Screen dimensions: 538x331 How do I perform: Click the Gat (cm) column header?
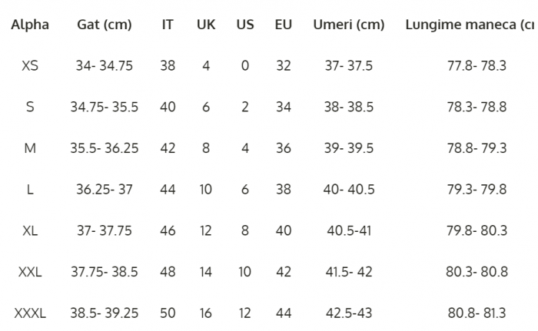coord(105,25)
